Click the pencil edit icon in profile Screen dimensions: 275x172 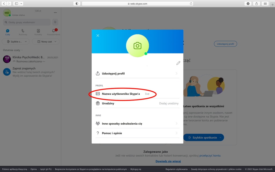[x=178, y=63]
